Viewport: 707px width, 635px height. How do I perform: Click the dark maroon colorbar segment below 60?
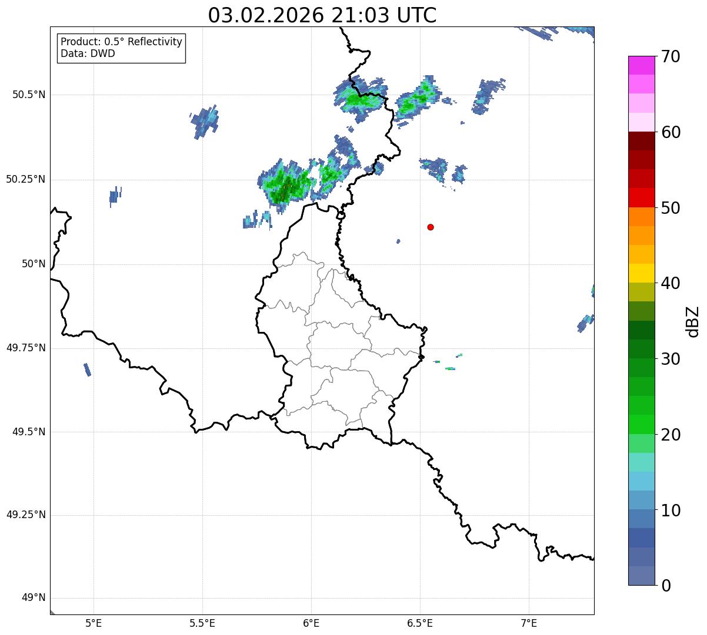tap(641, 141)
